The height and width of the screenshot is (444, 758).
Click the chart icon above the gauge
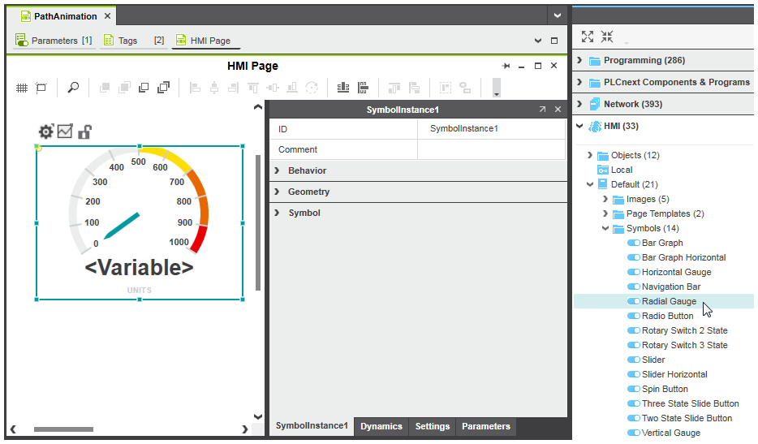click(65, 131)
